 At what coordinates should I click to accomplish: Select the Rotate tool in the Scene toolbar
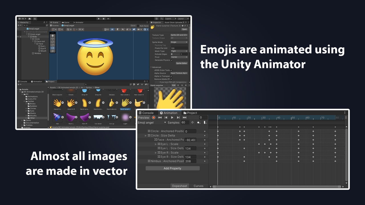pyautogui.click(x=53, y=42)
